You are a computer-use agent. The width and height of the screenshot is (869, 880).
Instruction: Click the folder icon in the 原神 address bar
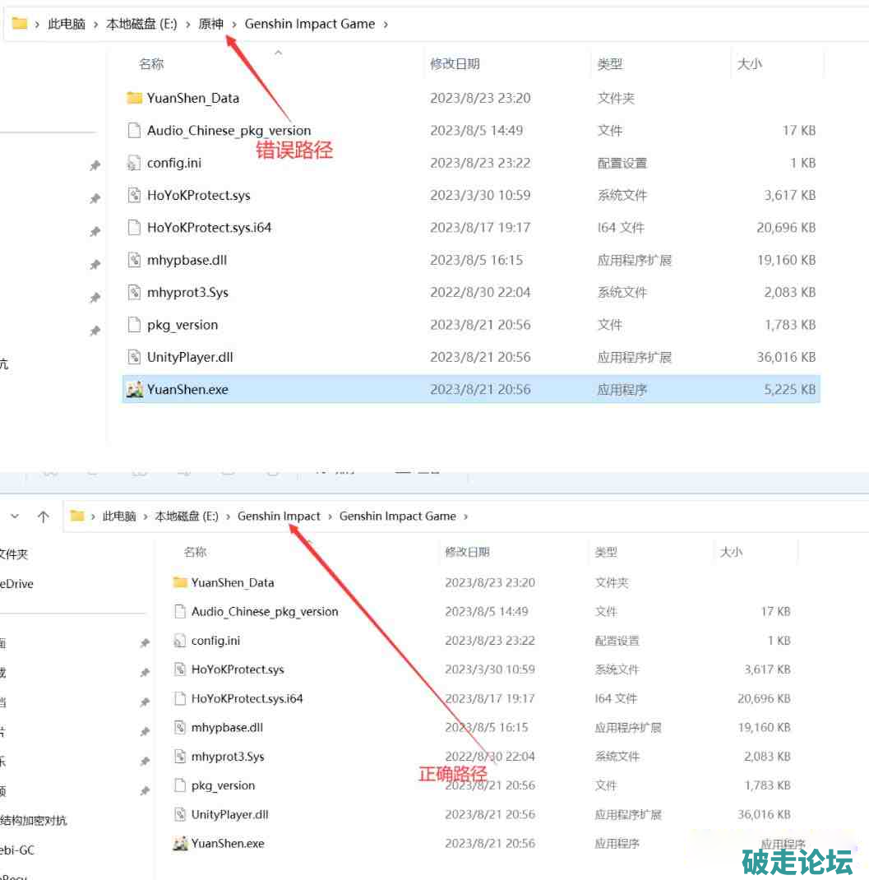click(20, 24)
